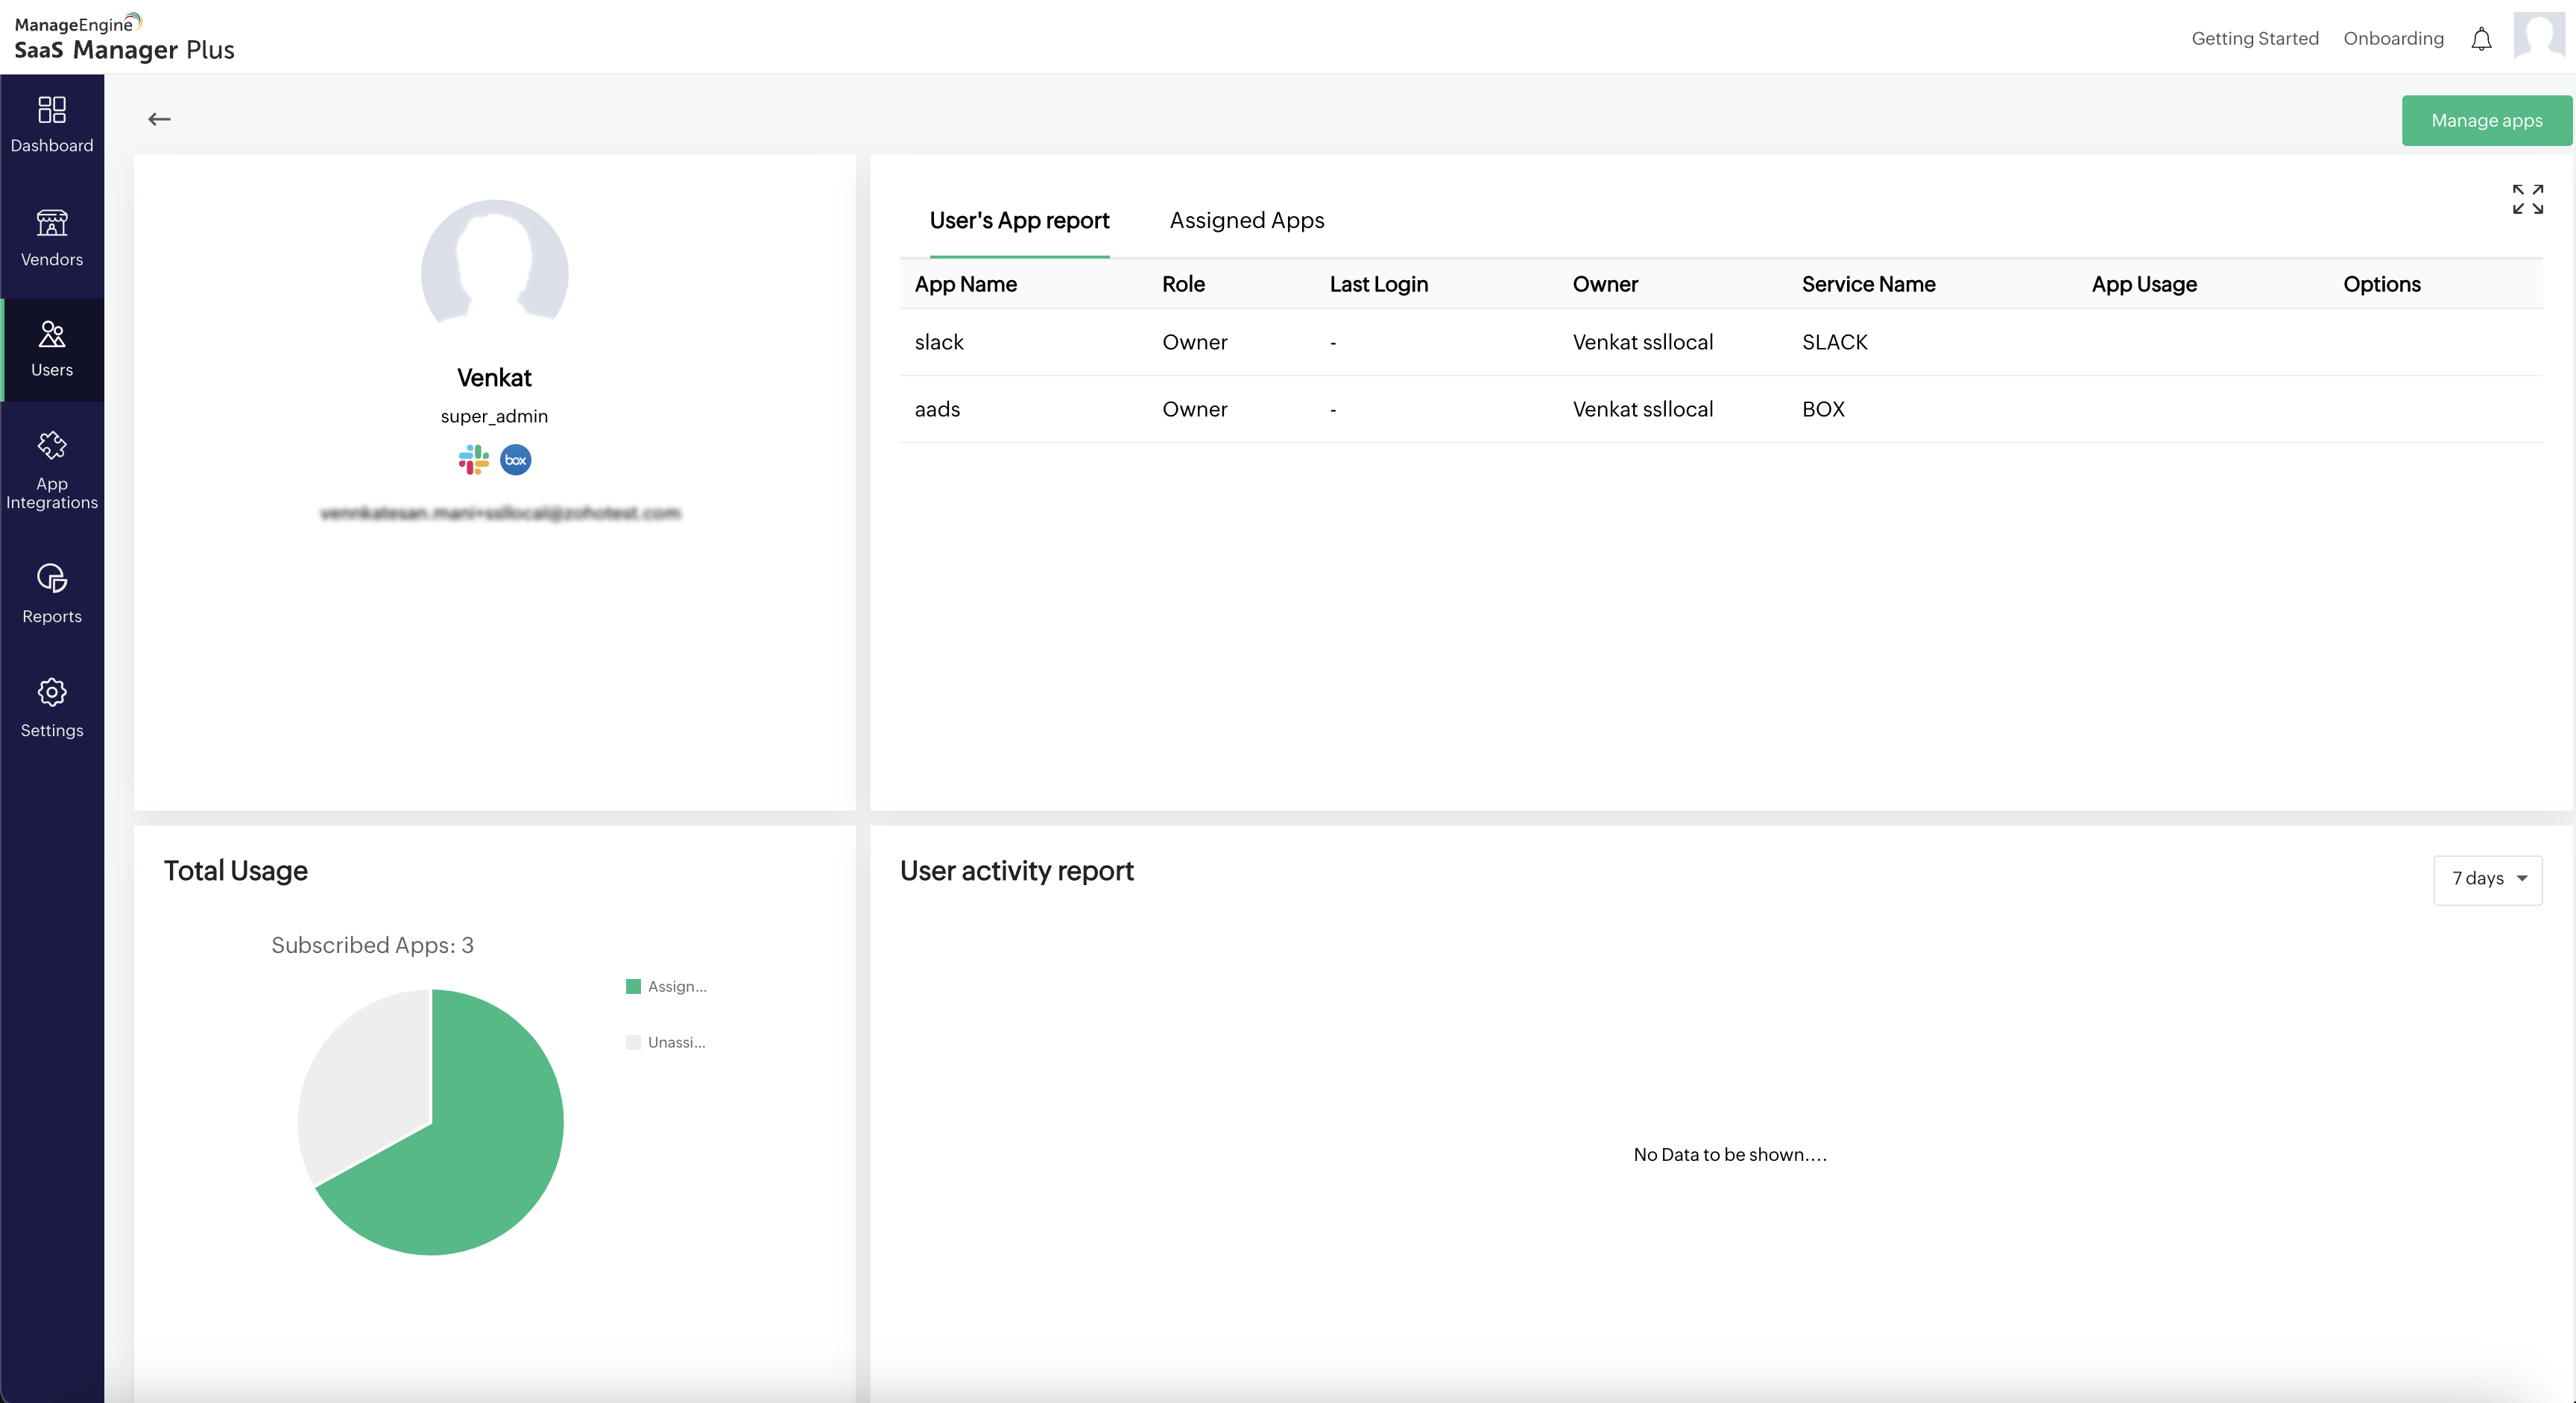Click the Slack logo under Venkat
2576x1403 pixels.
[473, 460]
